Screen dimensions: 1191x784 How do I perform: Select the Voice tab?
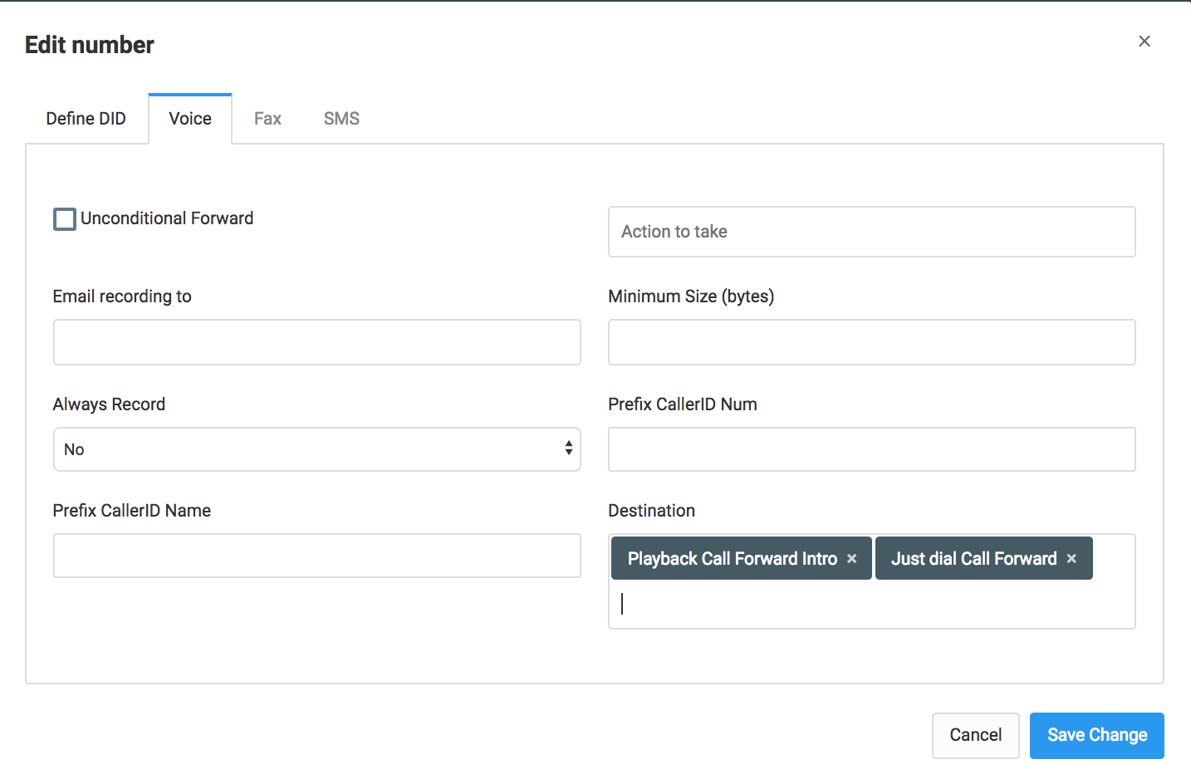click(x=190, y=119)
